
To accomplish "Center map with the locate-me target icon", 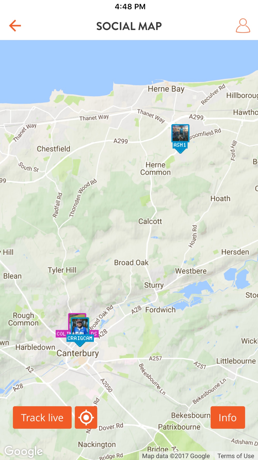I will click(86, 417).
